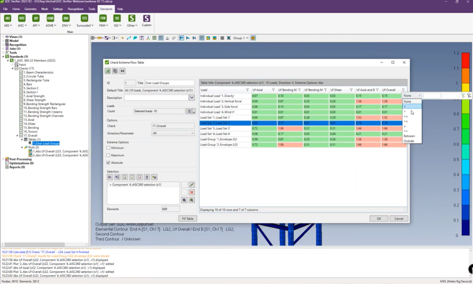Uncheck the Absolute extreme option
This screenshot has height=284, width=473.
107,164
